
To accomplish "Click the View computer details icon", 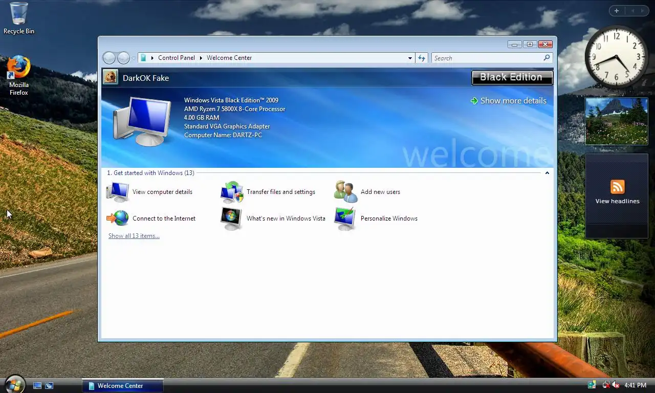I will [x=118, y=192].
